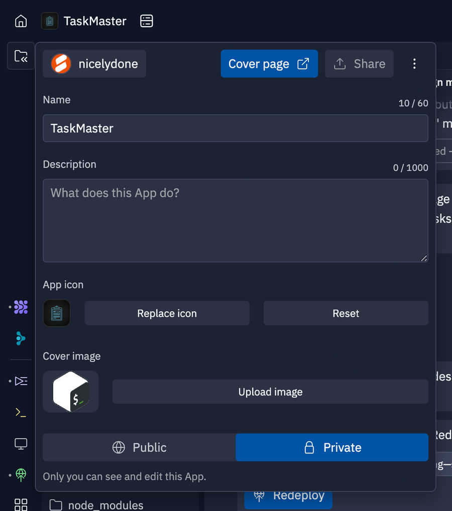The height and width of the screenshot is (511, 452).
Task: Open the three-dot overflow menu
Action: pyautogui.click(x=414, y=64)
